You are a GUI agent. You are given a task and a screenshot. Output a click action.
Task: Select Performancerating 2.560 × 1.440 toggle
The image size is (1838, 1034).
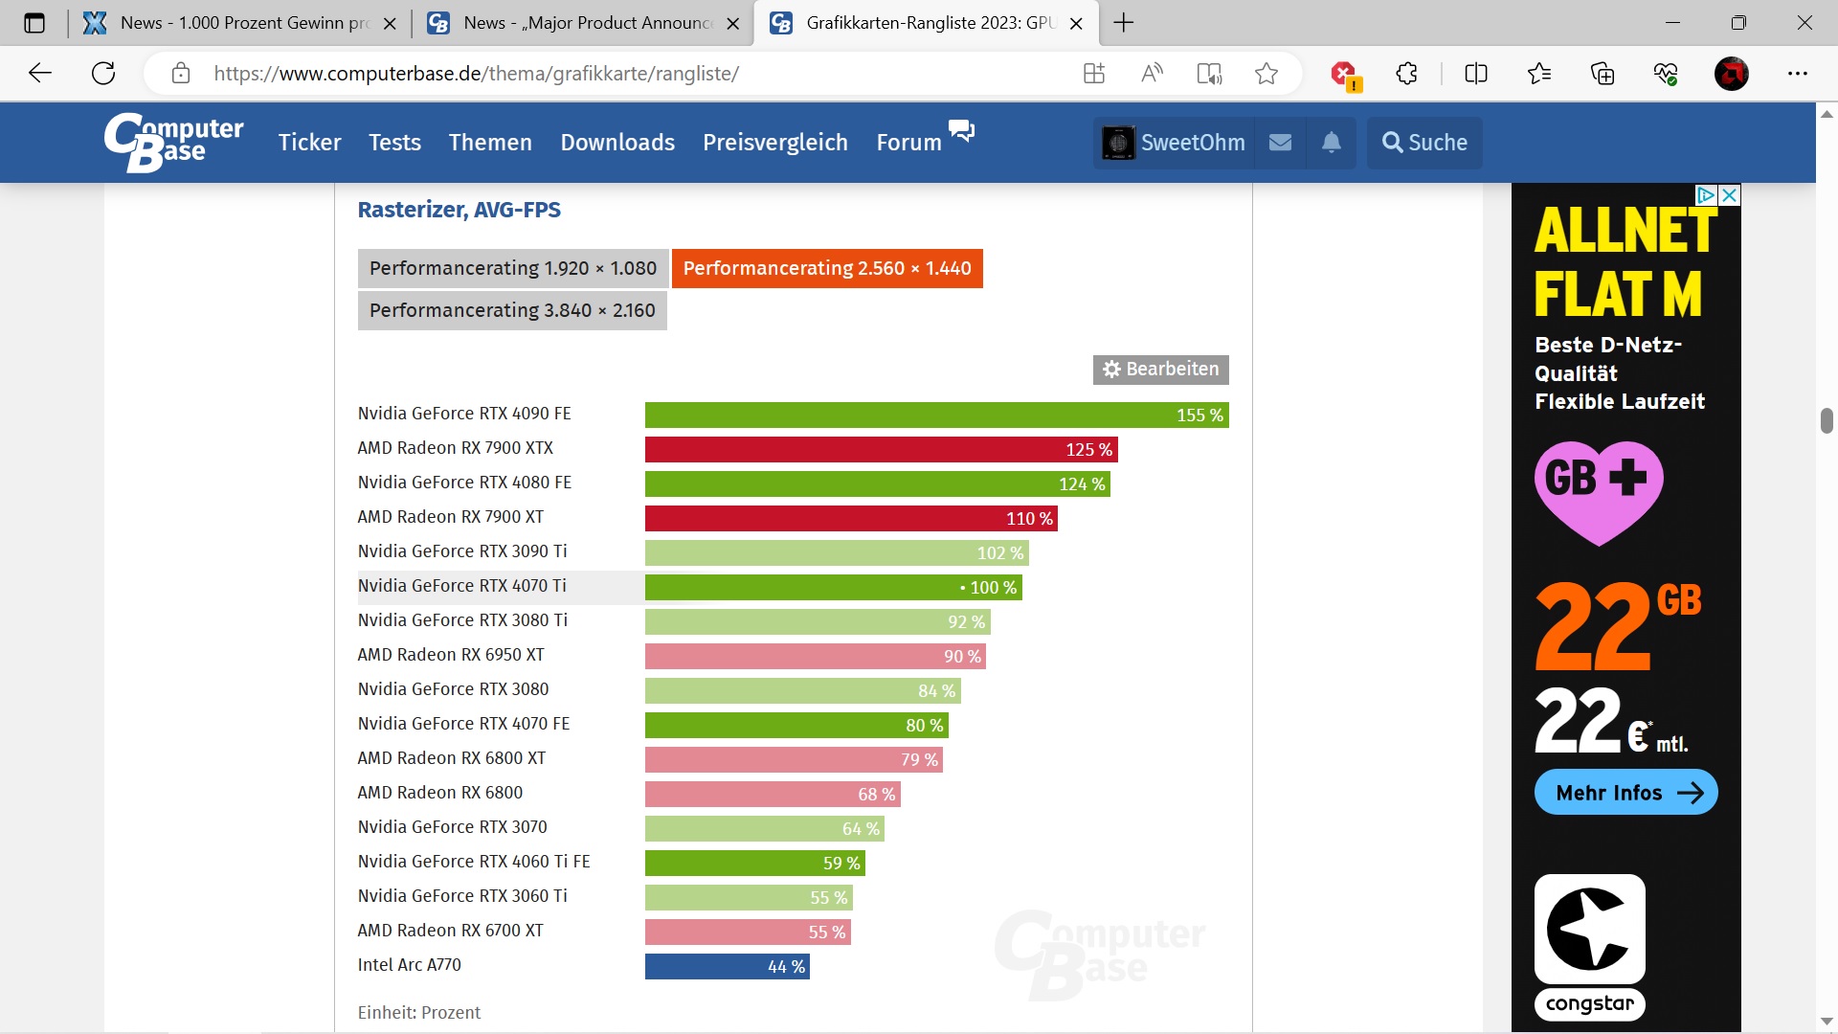[826, 268]
